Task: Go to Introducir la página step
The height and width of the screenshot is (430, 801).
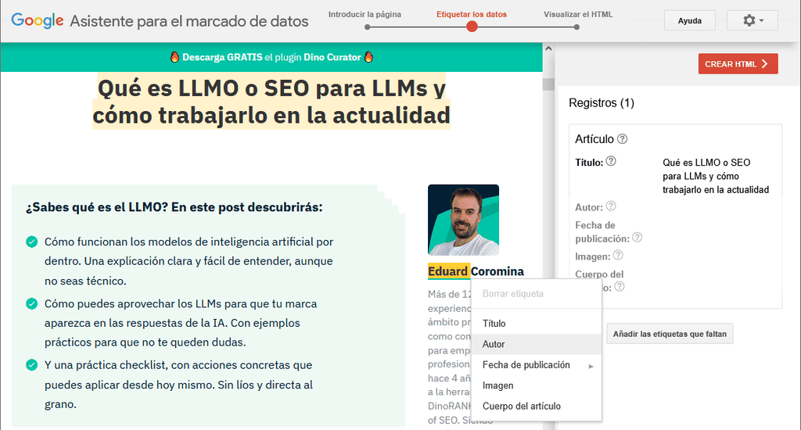Action: pos(365,15)
